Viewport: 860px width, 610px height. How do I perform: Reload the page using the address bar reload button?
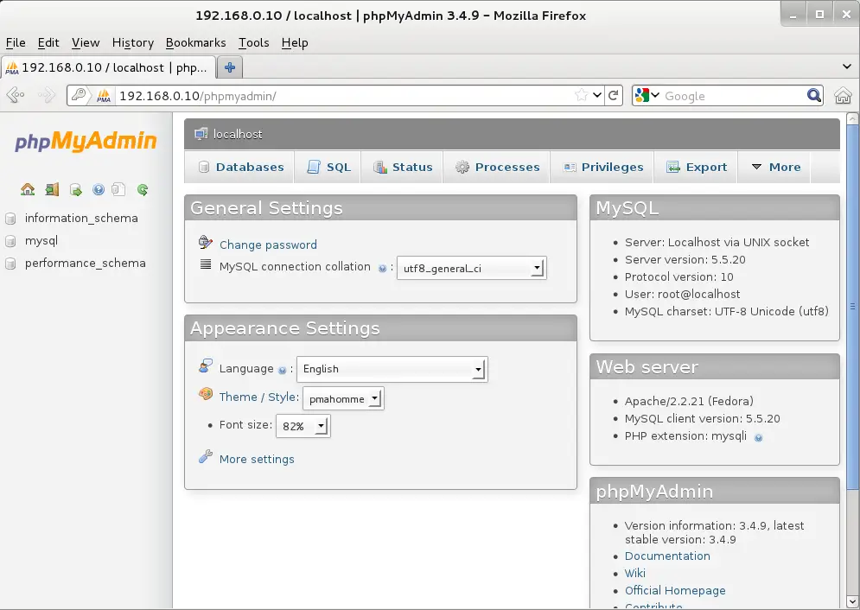tap(614, 95)
